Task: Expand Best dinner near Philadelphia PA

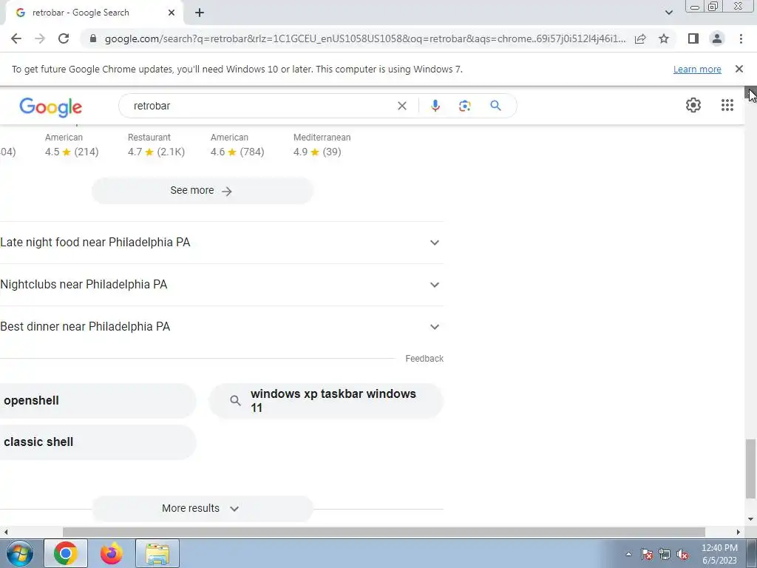Action: pyautogui.click(x=222, y=326)
